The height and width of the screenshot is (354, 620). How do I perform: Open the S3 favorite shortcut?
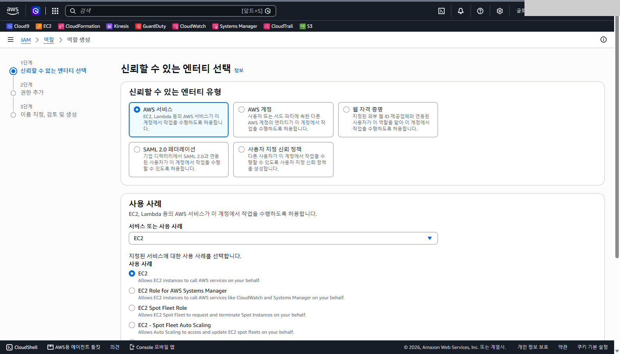[x=306, y=26]
